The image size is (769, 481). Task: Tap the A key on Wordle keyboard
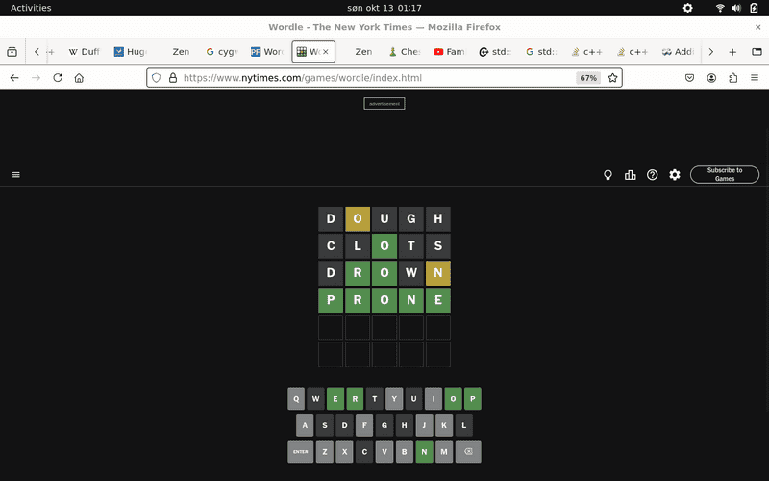tap(305, 425)
